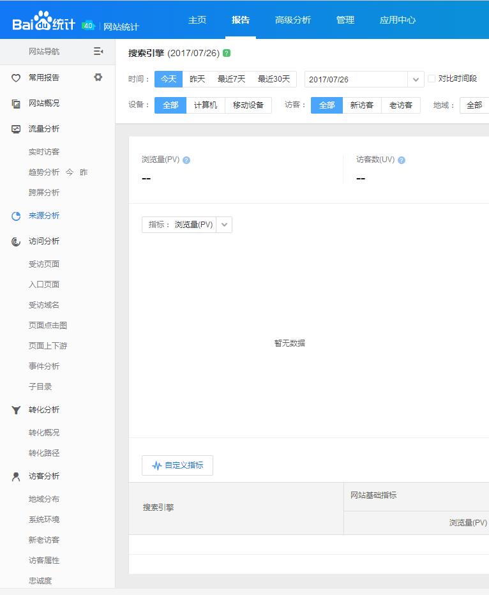Click the 来源分析 pie chart icon
489x595 pixels.
(16, 216)
